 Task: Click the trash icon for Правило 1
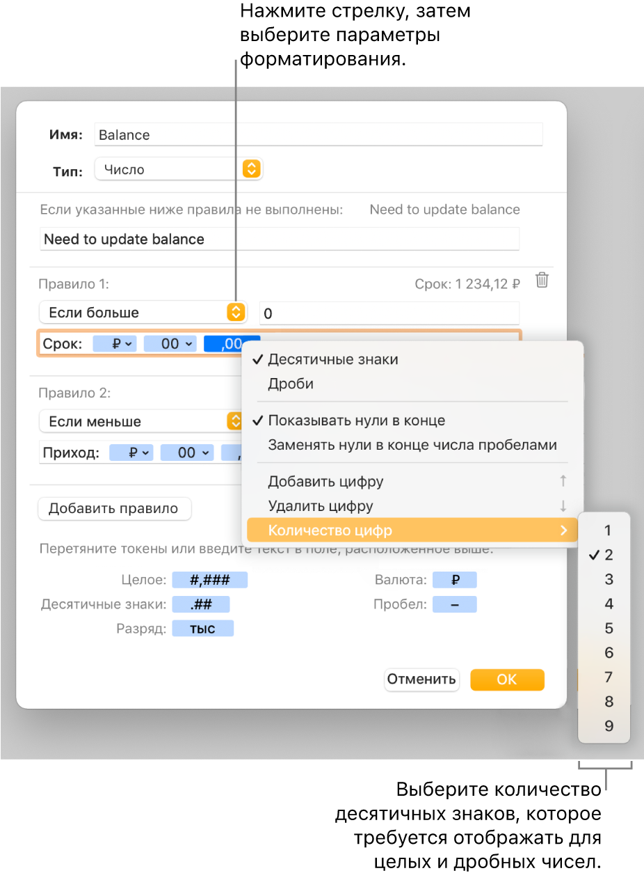click(x=542, y=281)
